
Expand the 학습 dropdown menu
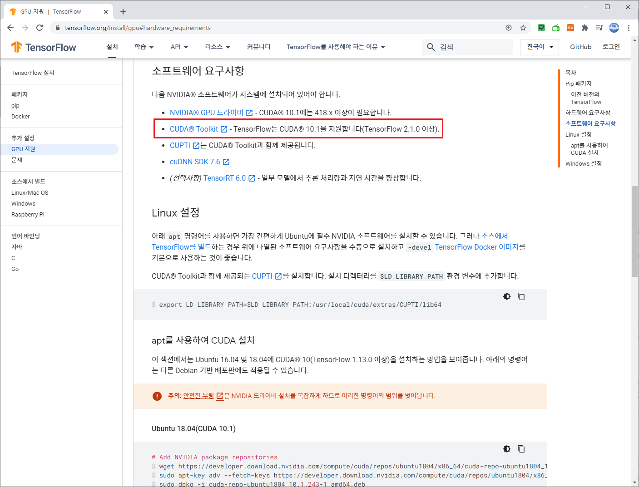[144, 47]
